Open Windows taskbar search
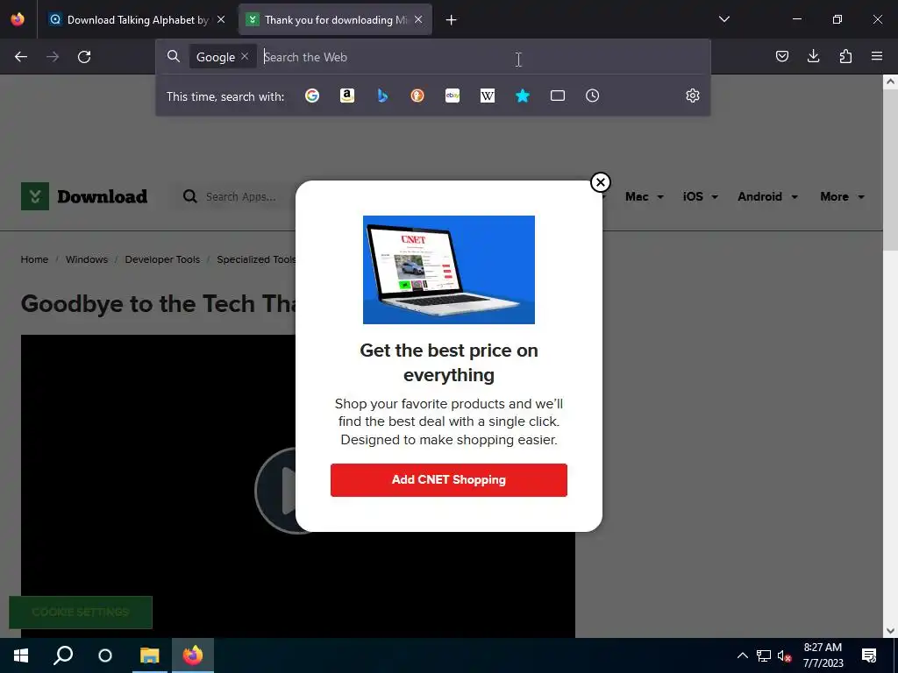This screenshot has height=673, width=898. (63, 655)
